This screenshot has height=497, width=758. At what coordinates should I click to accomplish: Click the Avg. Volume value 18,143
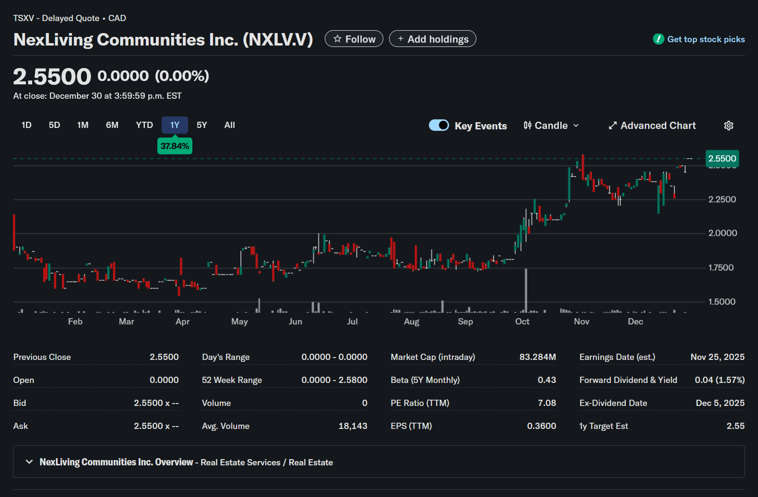click(x=353, y=426)
